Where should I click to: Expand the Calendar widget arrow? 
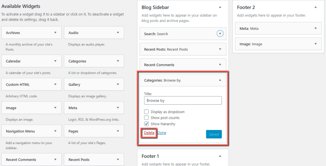[x=55, y=61]
